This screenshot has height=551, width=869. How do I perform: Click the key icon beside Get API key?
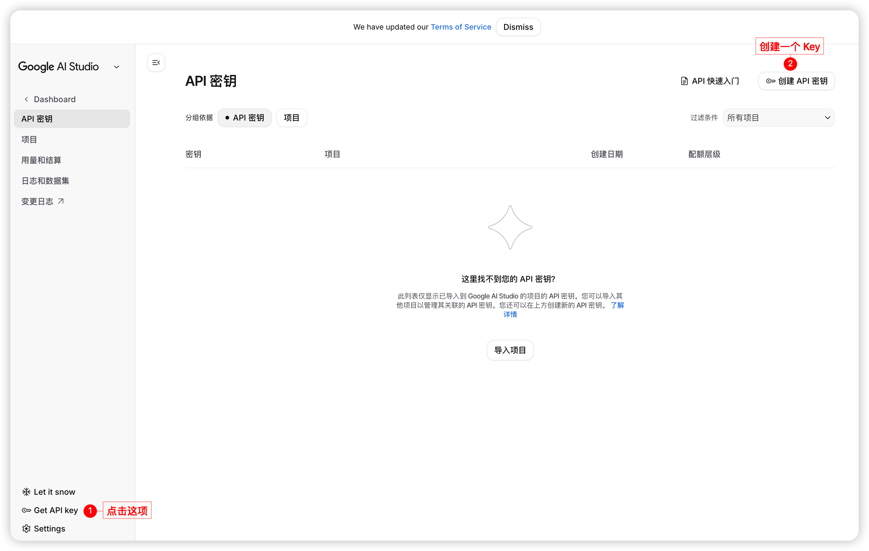[x=26, y=510]
